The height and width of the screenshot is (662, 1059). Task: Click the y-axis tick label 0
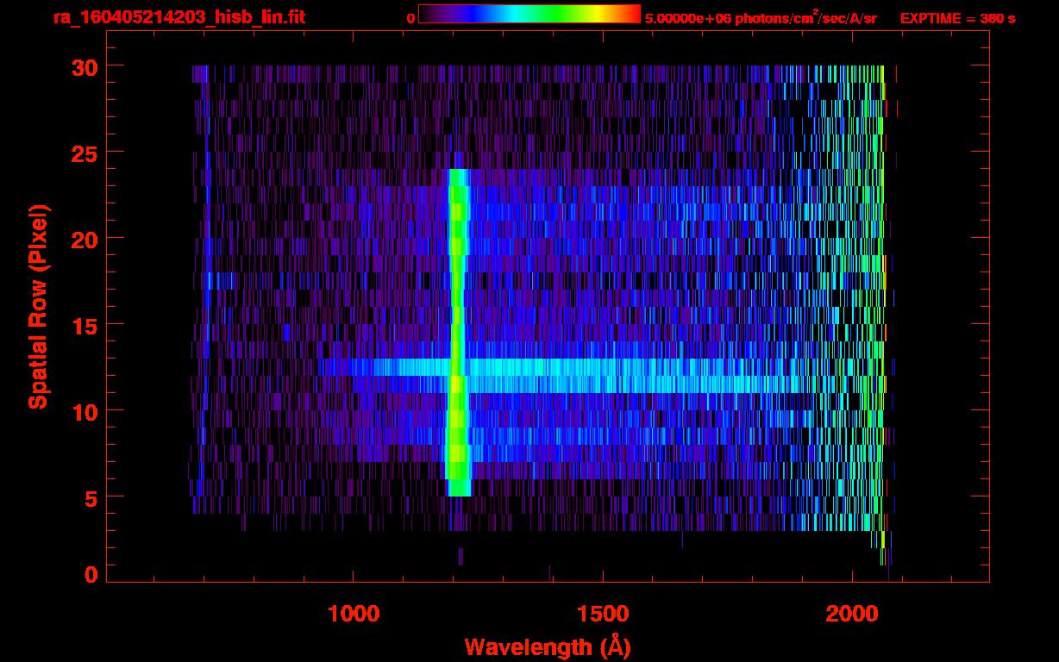point(92,575)
